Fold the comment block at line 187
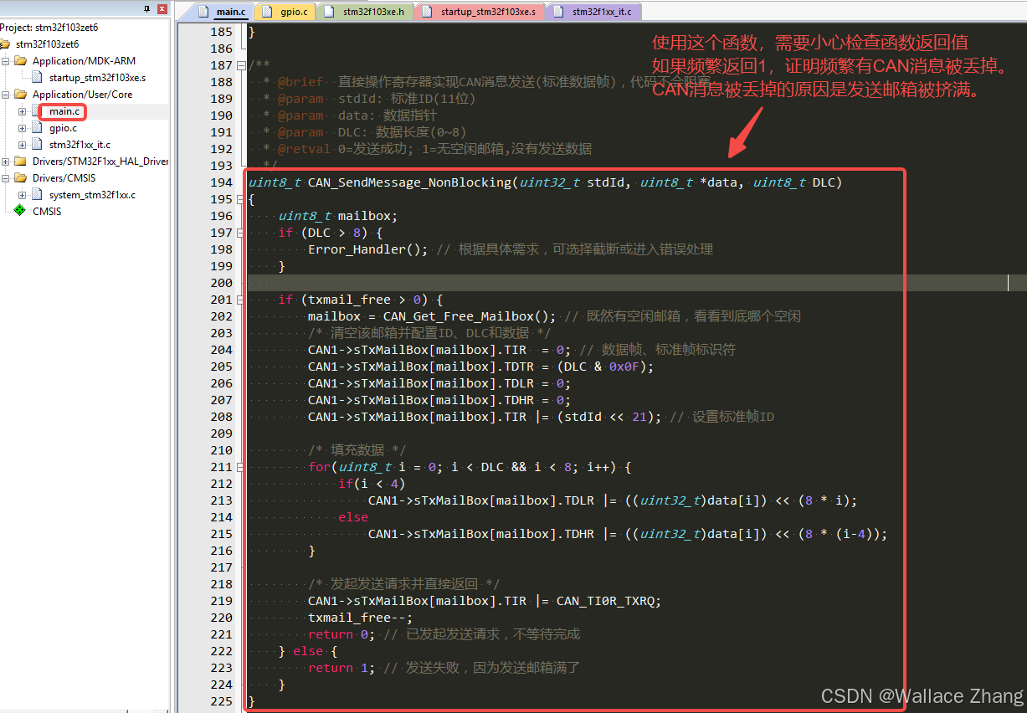 pyautogui.click(x=242, y=65)
